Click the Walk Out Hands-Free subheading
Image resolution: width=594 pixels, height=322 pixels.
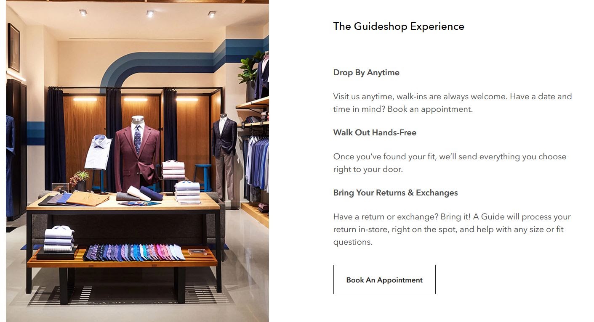[375, 132]
